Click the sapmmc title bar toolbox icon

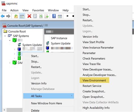[x=3, y=3]
